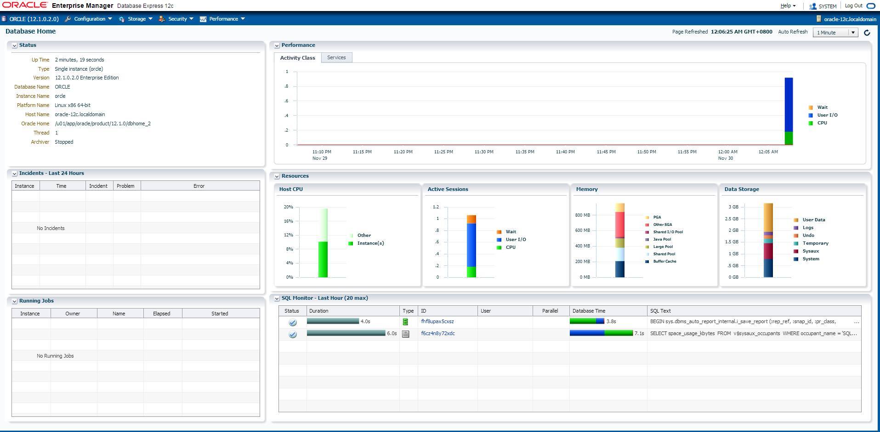Collapse the SQL Monitor panel
The width and height of the screenshot is (880, 432).
point(277,298)
